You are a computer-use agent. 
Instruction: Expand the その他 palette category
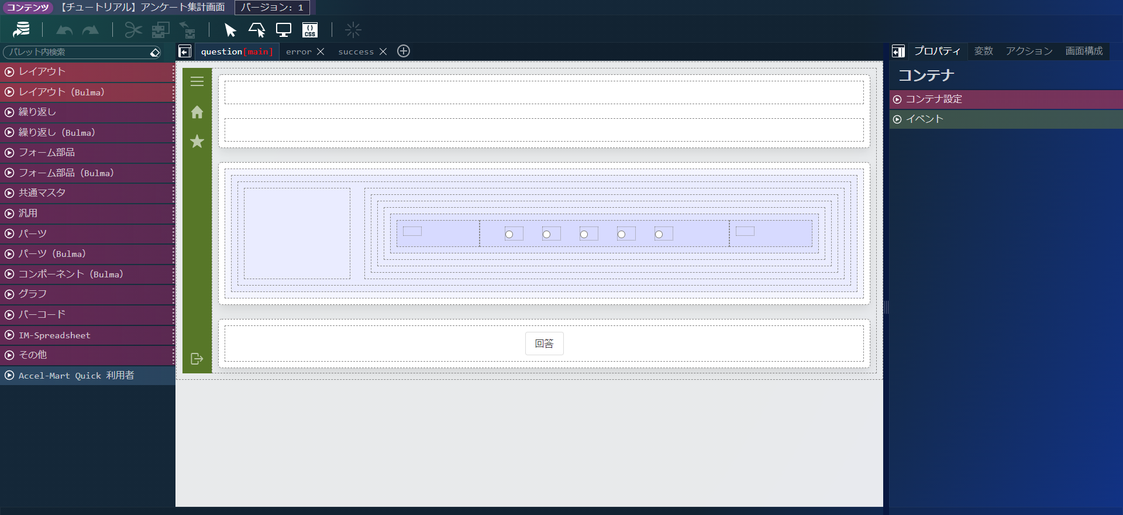point(87,355)
